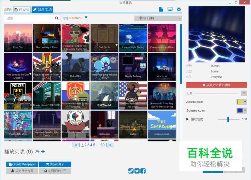Screen dimensions: 251x180
Task: Open the 最热门 (年) sort dropdown
Action: (x=158, y=18)
